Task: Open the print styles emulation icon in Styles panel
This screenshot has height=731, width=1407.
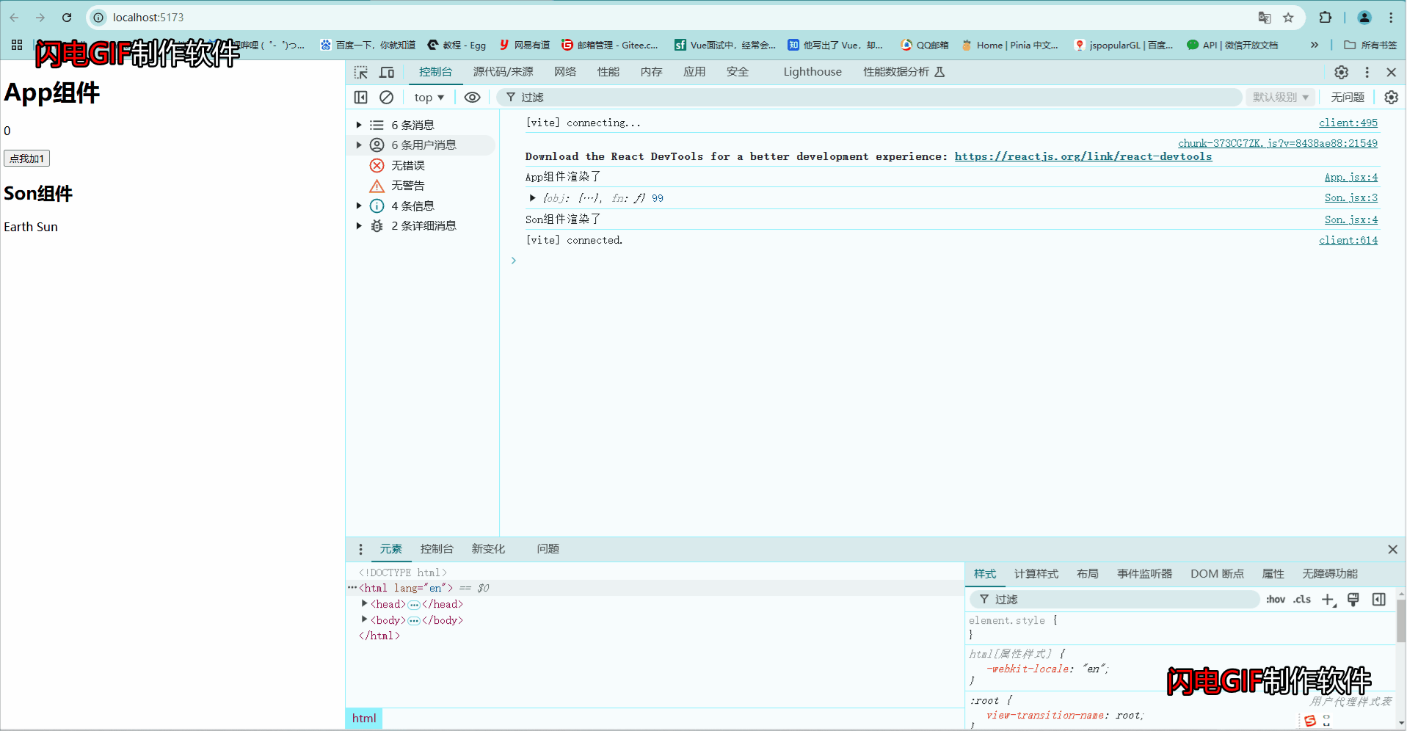Action: (x=1353, y=599)
